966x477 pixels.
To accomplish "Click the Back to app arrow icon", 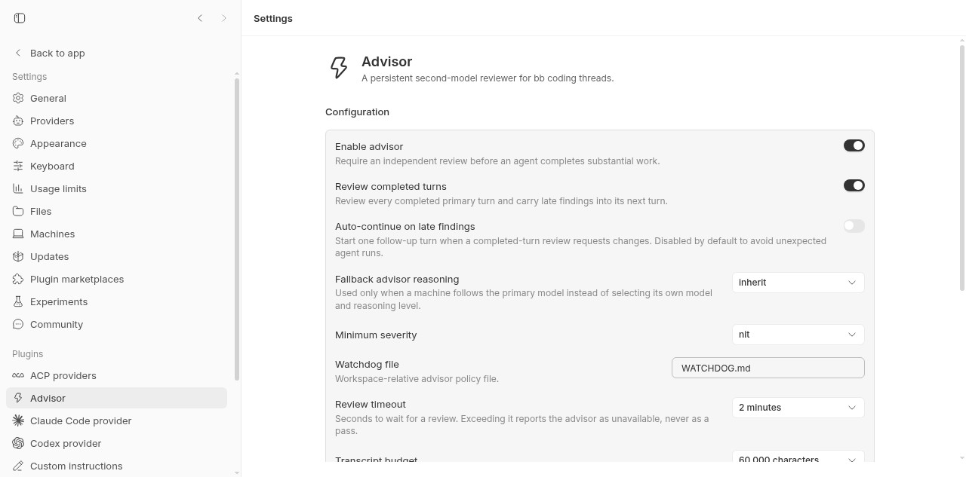I will (x=18, y=53).
